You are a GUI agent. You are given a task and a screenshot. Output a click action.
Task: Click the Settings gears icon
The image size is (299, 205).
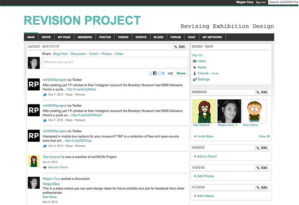[195, 80]
